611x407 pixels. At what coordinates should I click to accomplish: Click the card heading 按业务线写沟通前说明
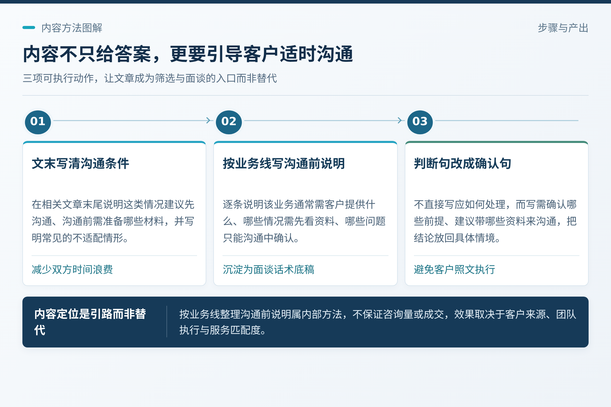(284, 164)
